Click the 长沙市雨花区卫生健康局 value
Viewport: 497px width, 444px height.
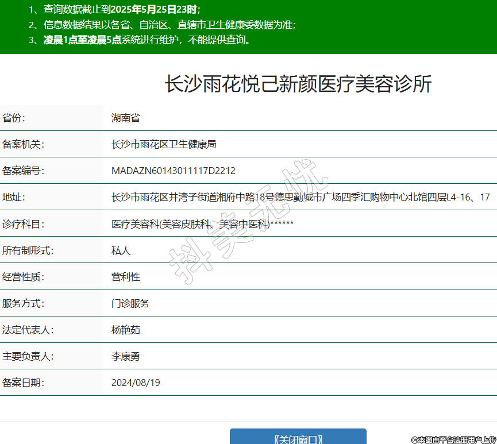[x=163, y=145]
